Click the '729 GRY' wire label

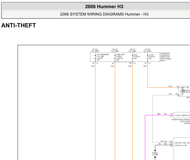click(x=164, y=141)
